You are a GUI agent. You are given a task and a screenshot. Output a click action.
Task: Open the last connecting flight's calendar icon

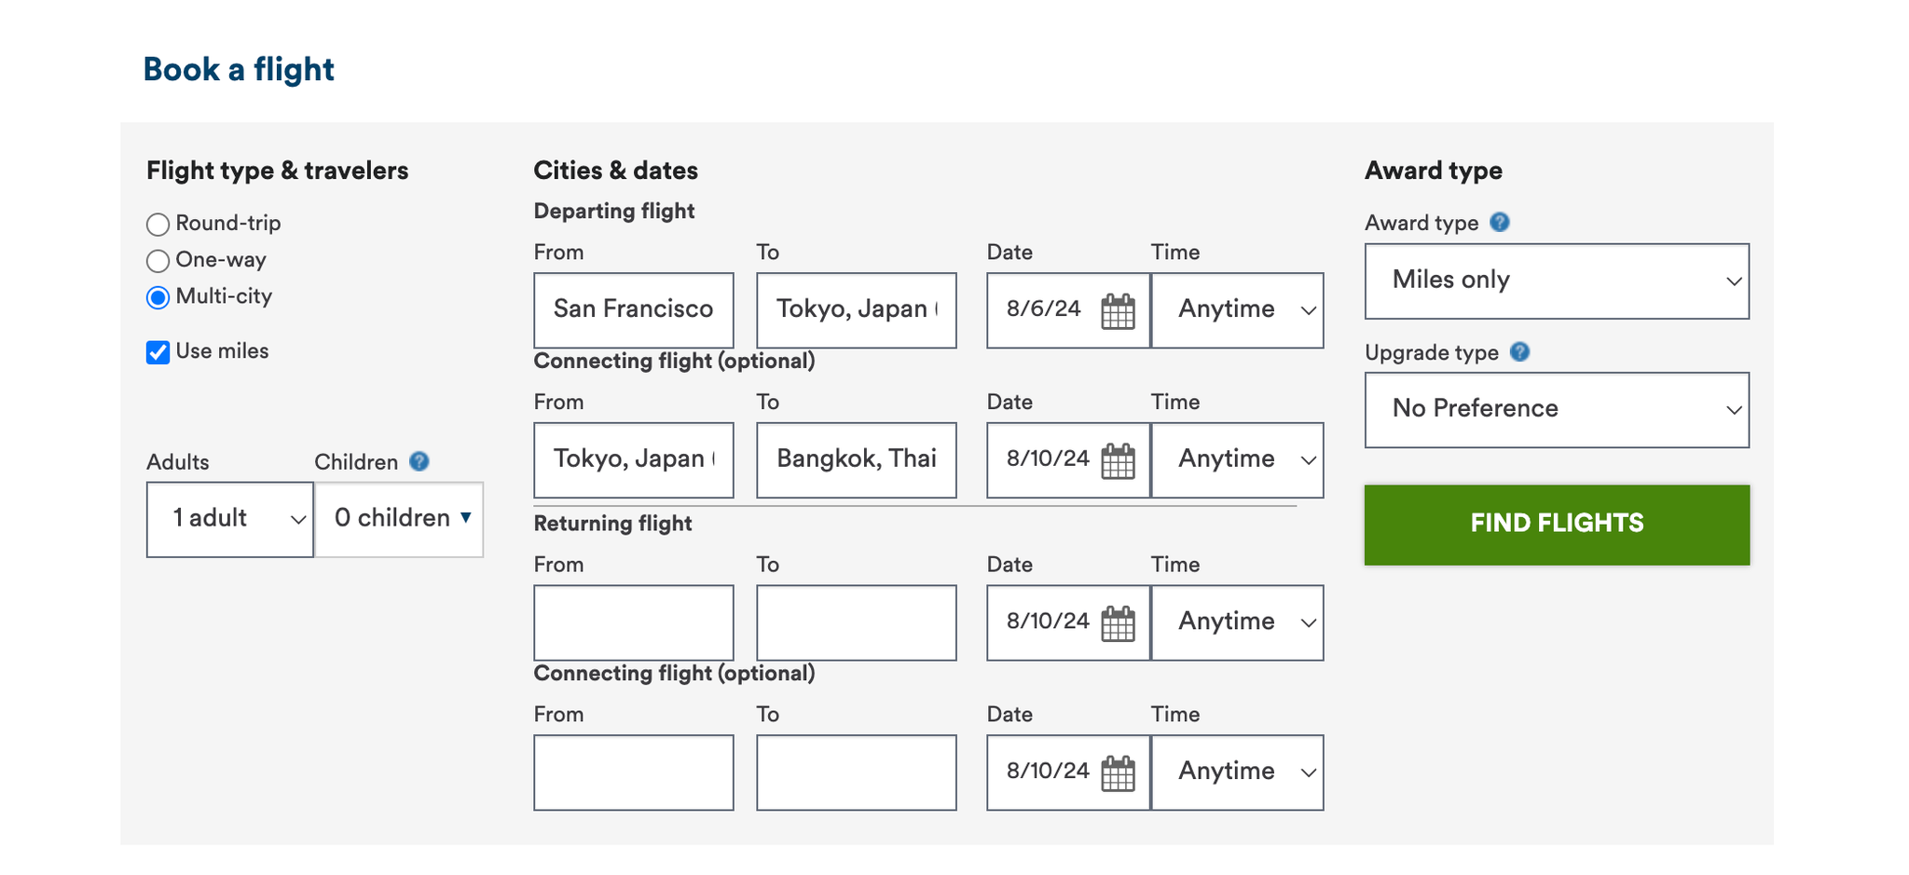coord(1119,772)
